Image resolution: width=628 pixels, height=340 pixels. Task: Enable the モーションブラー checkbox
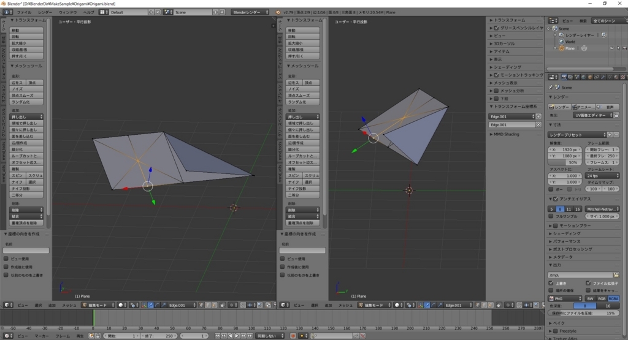pos(556,225)
